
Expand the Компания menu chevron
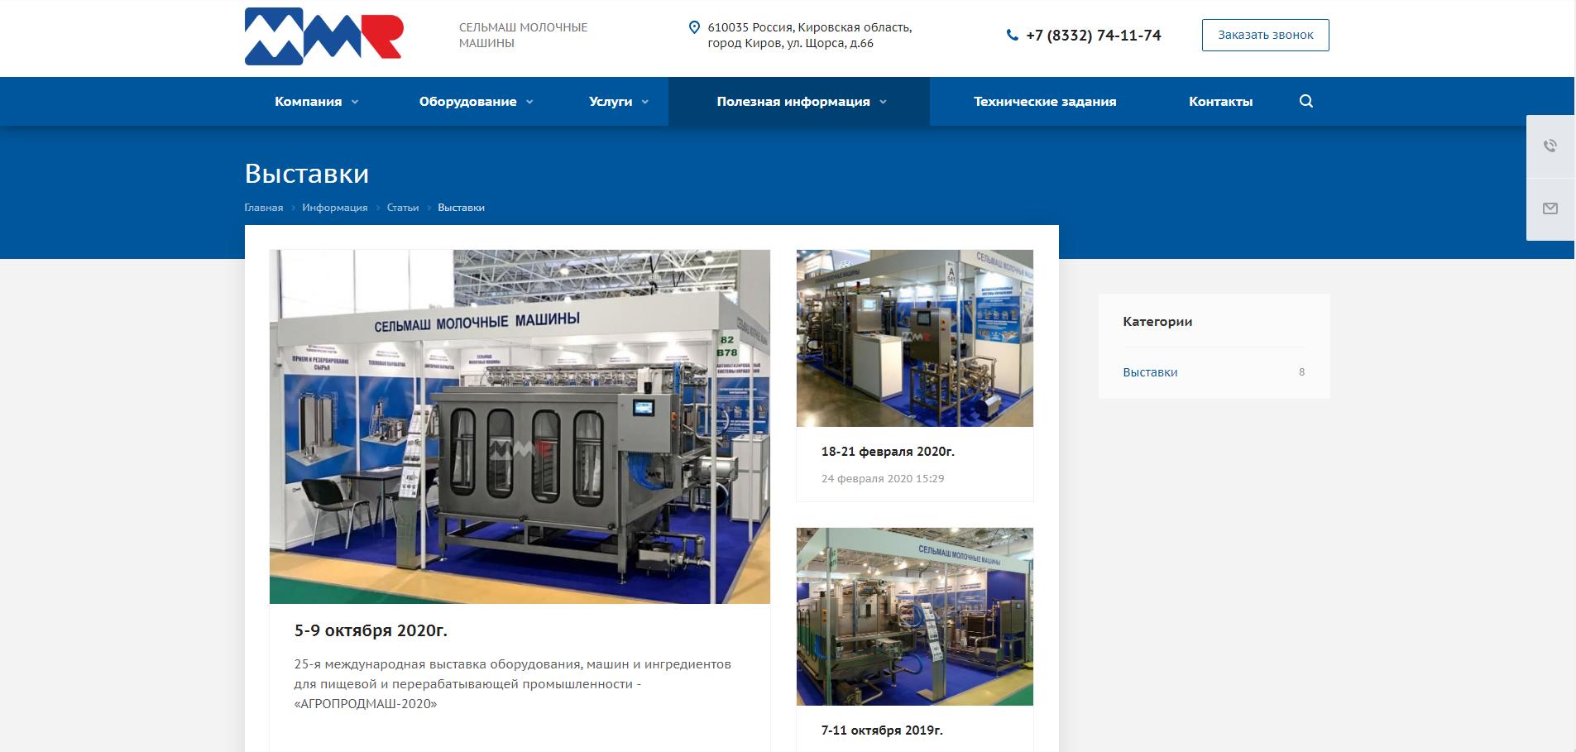pos(355,102)
